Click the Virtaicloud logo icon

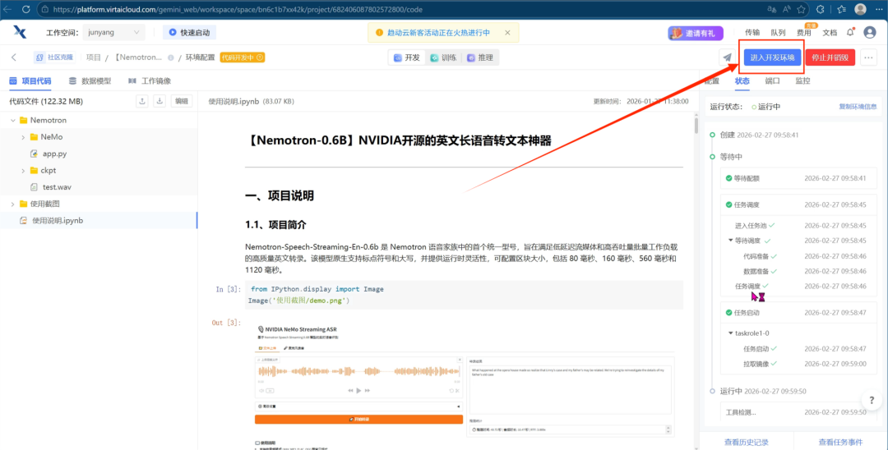19,32
